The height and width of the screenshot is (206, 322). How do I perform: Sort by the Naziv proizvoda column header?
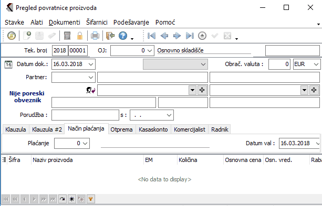(x=53, y=160)
